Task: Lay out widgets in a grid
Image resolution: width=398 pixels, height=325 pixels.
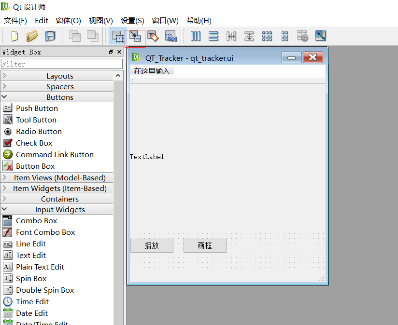Action: [267, 36]
